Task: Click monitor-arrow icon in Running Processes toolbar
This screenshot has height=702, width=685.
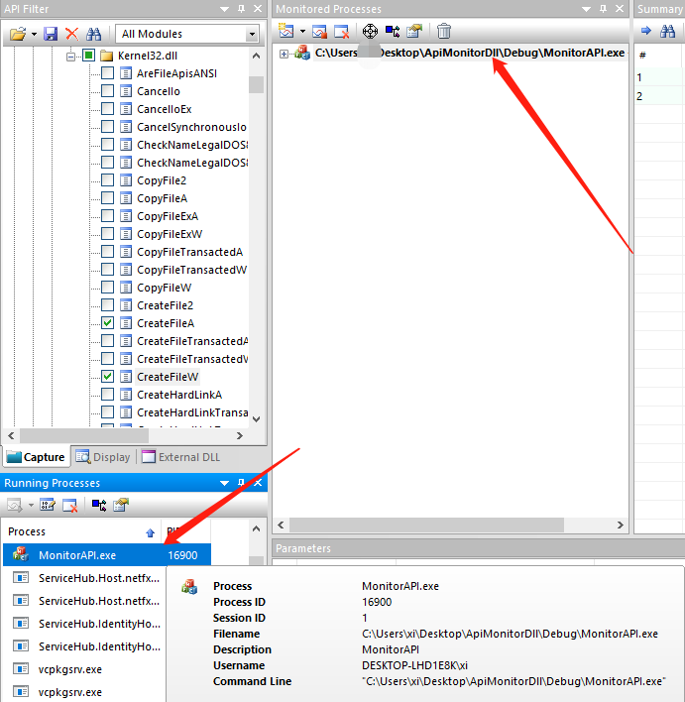Action: (99, 505)
